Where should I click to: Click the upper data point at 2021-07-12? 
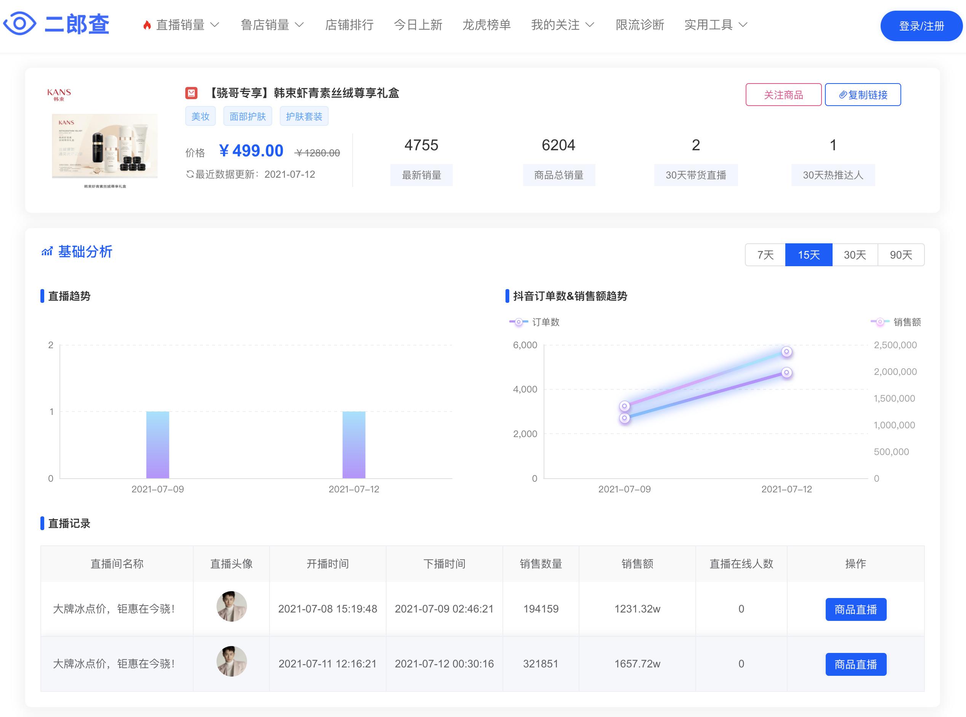(786, 352)
